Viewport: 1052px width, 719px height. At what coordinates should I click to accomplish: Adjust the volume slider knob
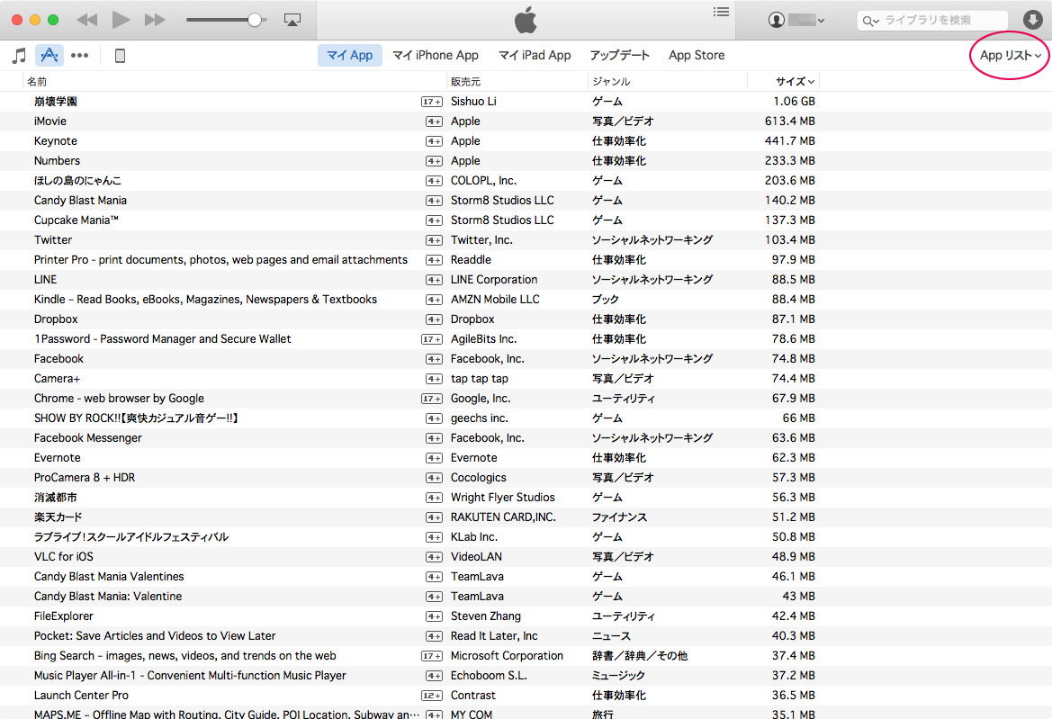coord(255,20)
